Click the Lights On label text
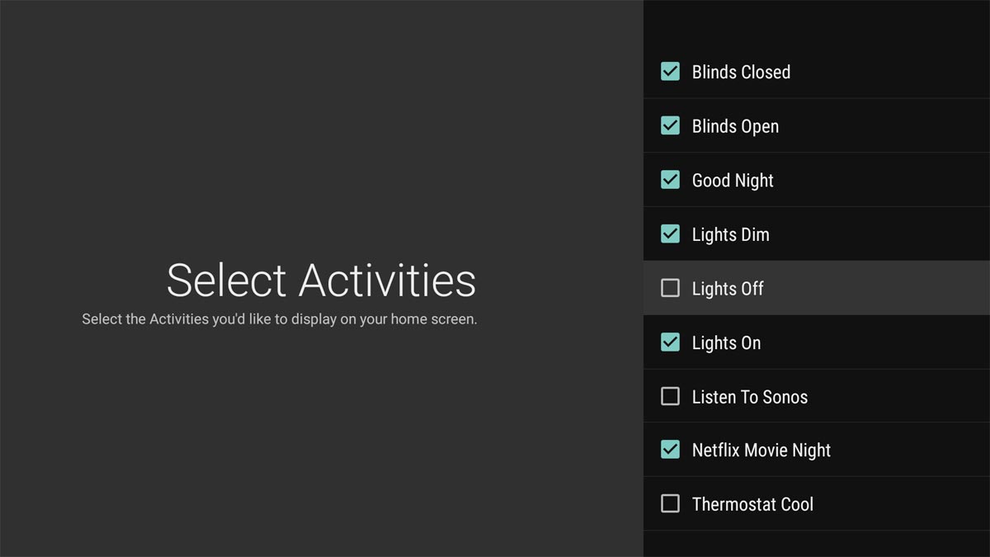This screenshot has width=990, height=557. click(726, 343)
